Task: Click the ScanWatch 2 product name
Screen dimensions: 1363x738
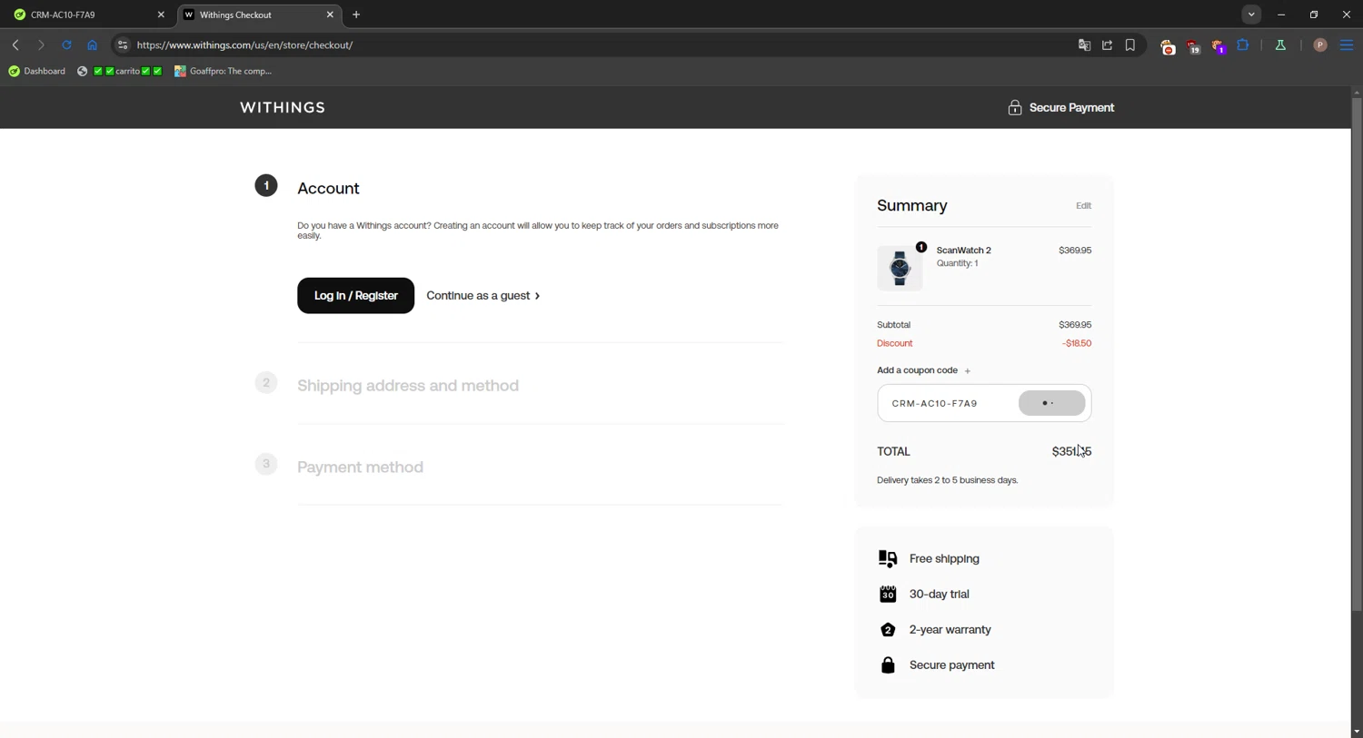Action: coord(963,251)
